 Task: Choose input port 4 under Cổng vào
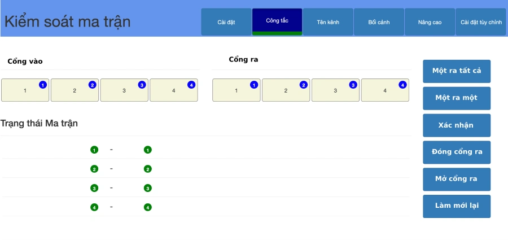[x=173, y=90]
